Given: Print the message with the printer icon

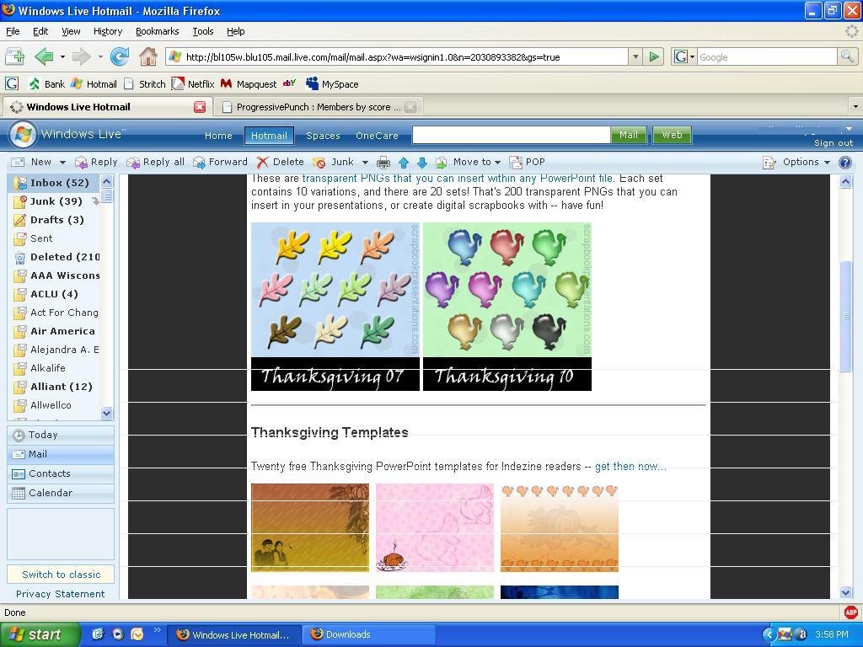Looking at the screenshot, I should [383, 163].
